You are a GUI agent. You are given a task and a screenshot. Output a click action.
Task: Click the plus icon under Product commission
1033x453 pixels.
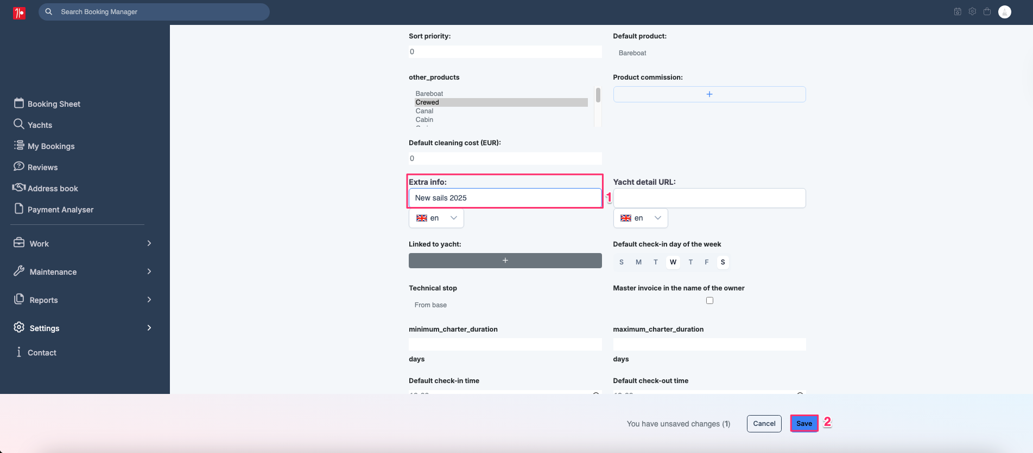pos(709,94)
